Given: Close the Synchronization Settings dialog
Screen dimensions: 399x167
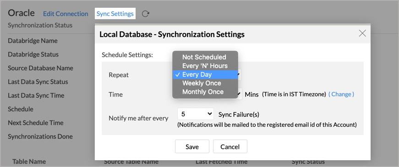Looking at the screenshot, I should [362, 33].
